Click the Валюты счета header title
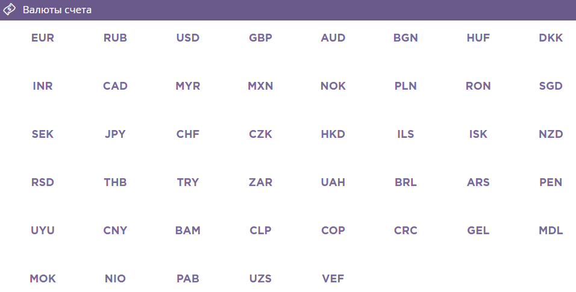 (x=57, y=10)
